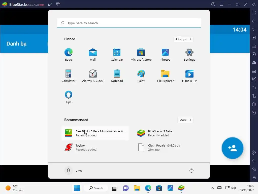Open BlueStacks eco mode icon
Viewport: 258px width, 194px height.
(254, 113)
